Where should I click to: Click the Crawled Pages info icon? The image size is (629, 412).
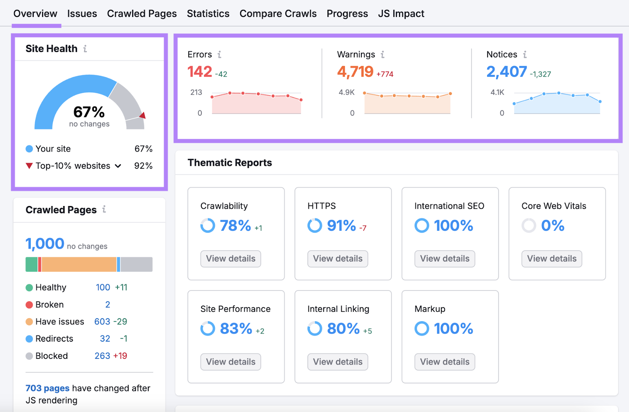point(104,209)
